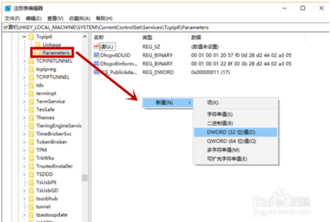The height and width of the screenshot is (222, 330).
Task: Click the TesSafe folder icon
Action: (x=31, y=109)
